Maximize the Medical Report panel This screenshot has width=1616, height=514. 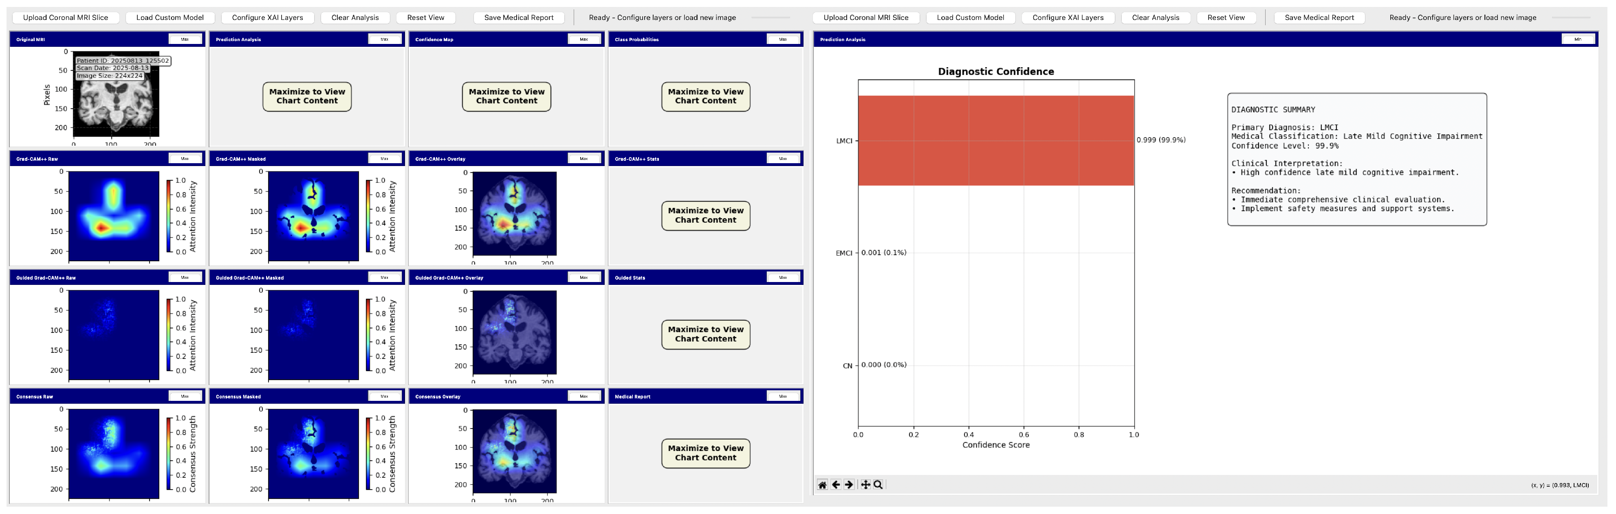point(783,396)
